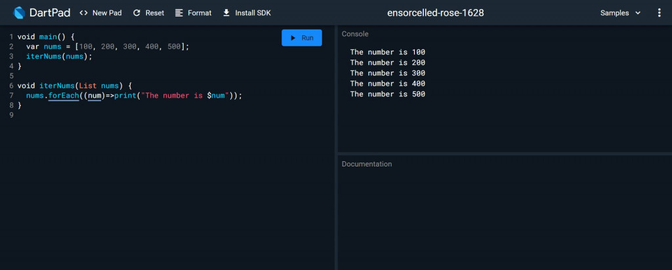Click console output 'The number is 400'
Image resolution: width=672 pixels, height=270 pixels.
(x=387, y=83)
